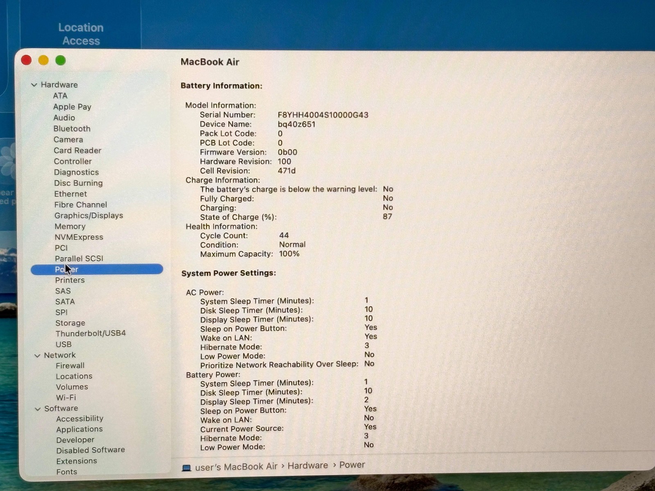Select Parallel SCSI in the sidebar

pos(79,259)
